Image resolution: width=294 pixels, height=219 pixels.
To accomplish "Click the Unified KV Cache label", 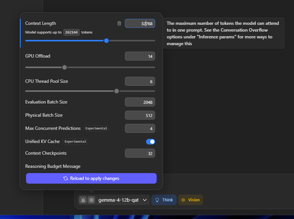I will 43,141.
